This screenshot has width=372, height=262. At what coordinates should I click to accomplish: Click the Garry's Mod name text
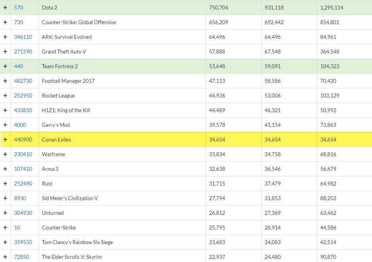click(56, 125)
